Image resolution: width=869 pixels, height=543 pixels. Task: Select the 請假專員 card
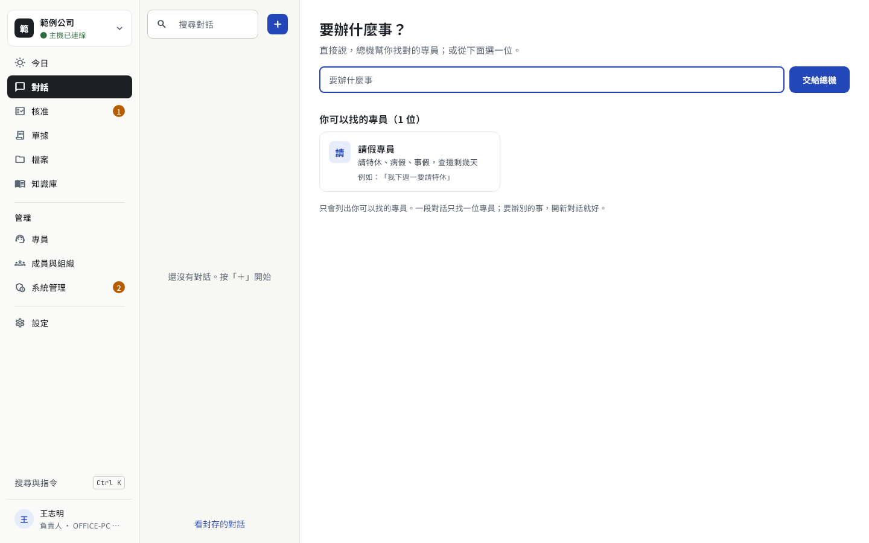click(x=410, y=162)
